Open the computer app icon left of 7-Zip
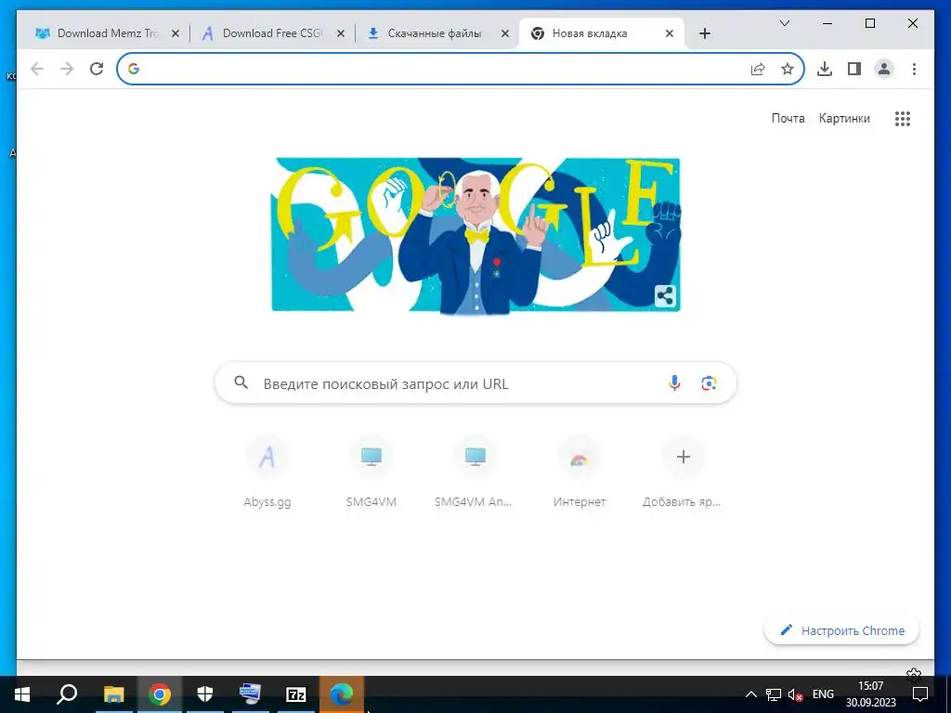The image size is (951, 713). coord(250,694)
